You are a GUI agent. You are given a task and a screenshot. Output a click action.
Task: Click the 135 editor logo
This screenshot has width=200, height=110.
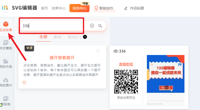click(5, 8)
